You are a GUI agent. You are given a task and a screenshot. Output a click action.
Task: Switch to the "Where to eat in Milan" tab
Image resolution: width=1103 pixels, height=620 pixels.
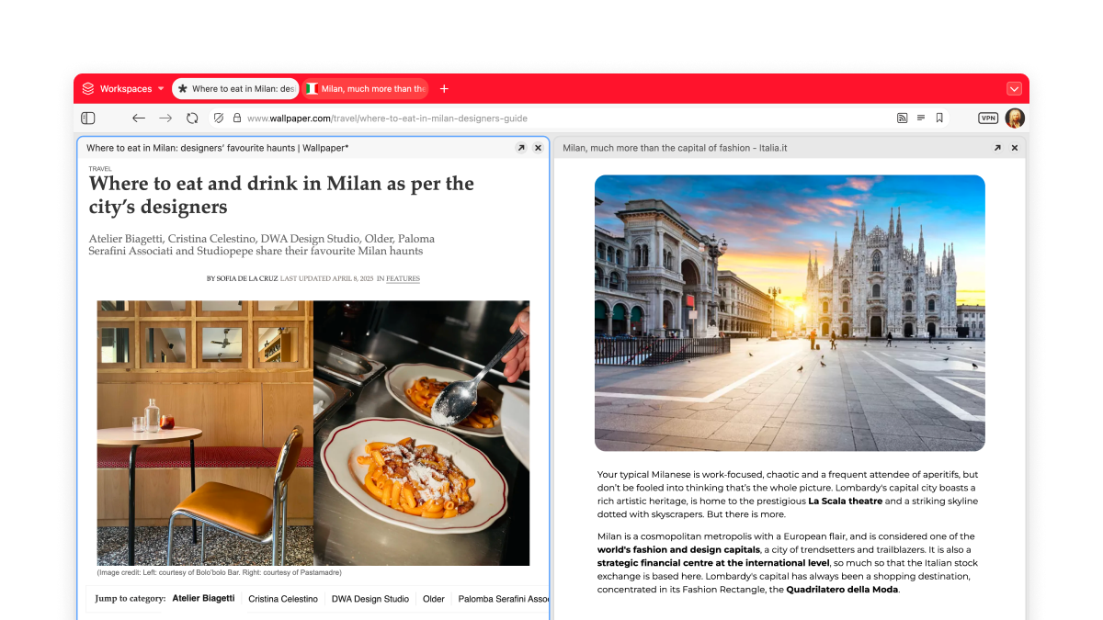(236, 89)
